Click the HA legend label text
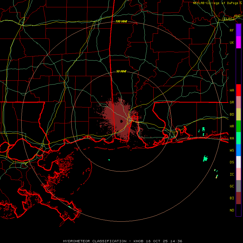This screenshot has width=243, height=243. 232,90
